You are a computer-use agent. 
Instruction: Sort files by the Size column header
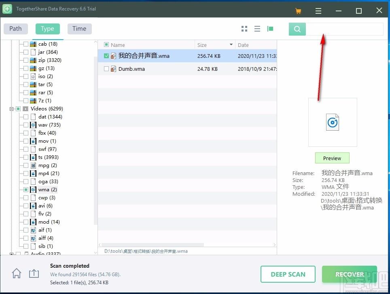[202, 45]
